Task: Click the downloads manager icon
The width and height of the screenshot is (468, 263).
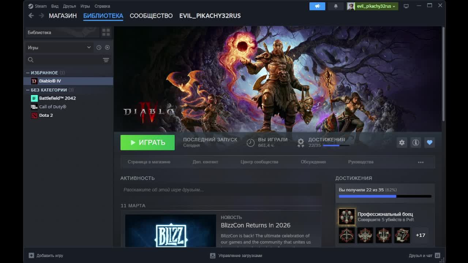Action: 213,256
